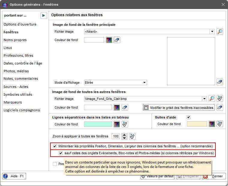This screenshot has width=228, height=186.
Task: Click the main window background color swatch
Action: (x=94, y=40)
